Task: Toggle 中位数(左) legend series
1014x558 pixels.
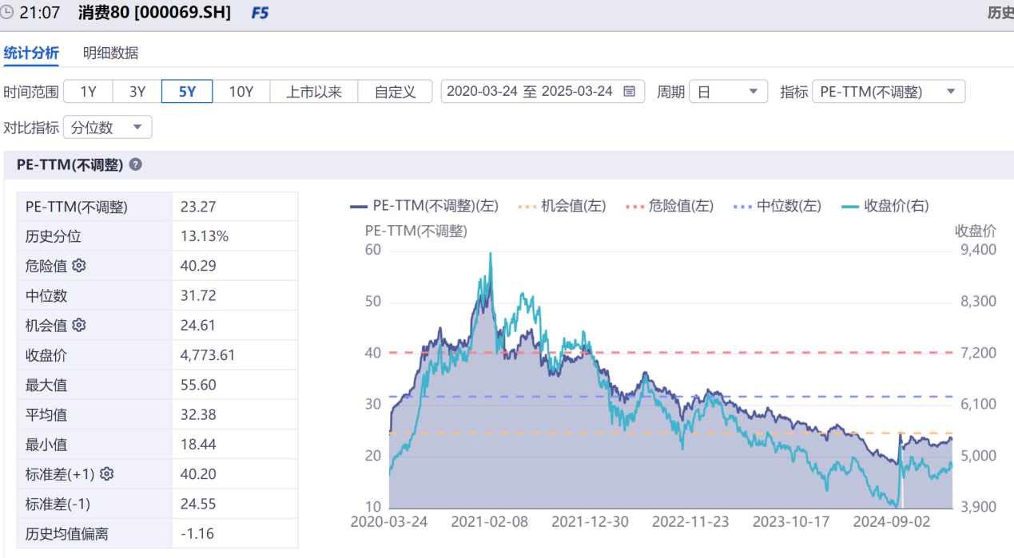Action: 777,206
